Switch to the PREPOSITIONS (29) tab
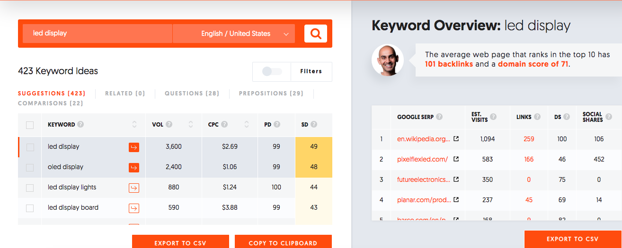Viewport: 622px width, 248px height. [271, 94]
